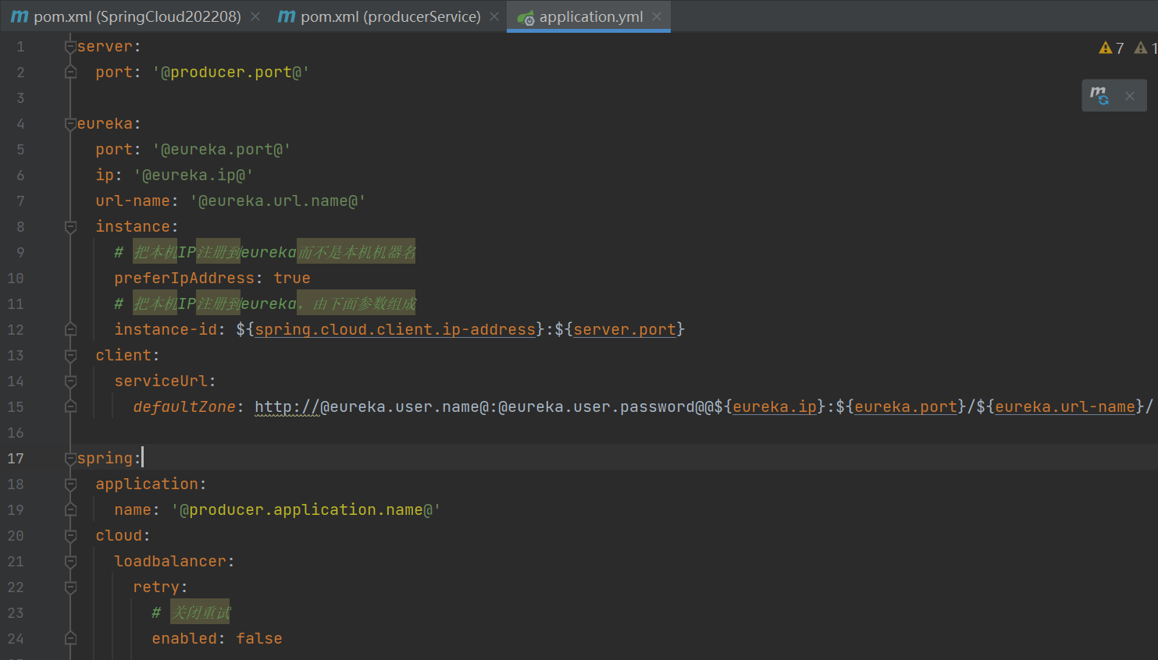Viewport: 1158px width, 660px height.
Task: Click Maven icon on SpringCloud202208 pom tab
Action: point(20,16)
